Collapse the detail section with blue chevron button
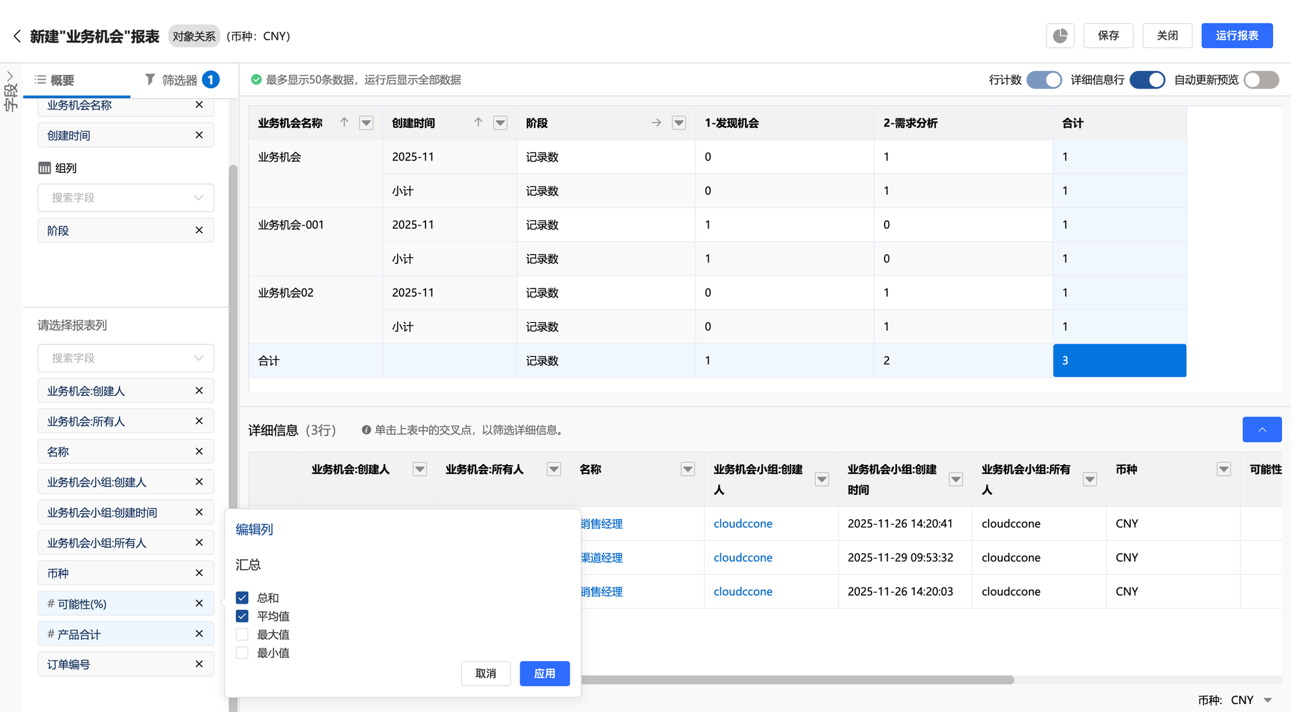This screenshot has width=1299, height=712. coord(1261,429)
